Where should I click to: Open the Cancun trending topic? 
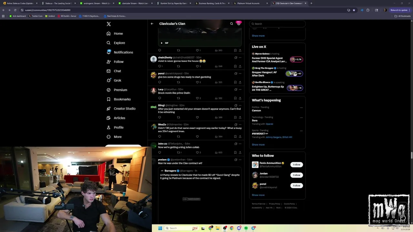[256, 111]
